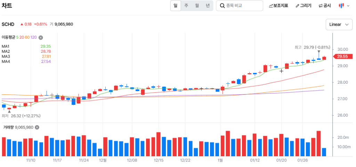Screen dimensions: 356x167
Task: Remove the 거래량 volume indicator
Action: click(37, 127)
